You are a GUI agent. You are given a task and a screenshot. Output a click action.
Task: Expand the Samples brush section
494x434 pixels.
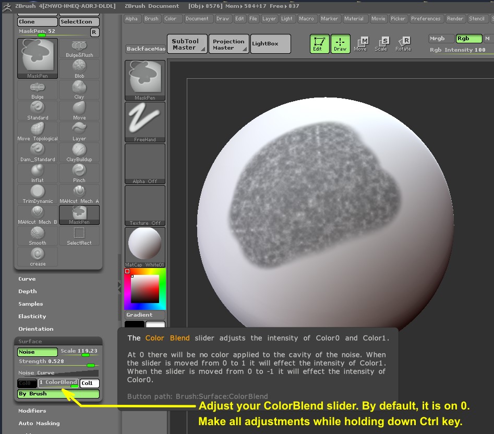(x=31, y=304)
